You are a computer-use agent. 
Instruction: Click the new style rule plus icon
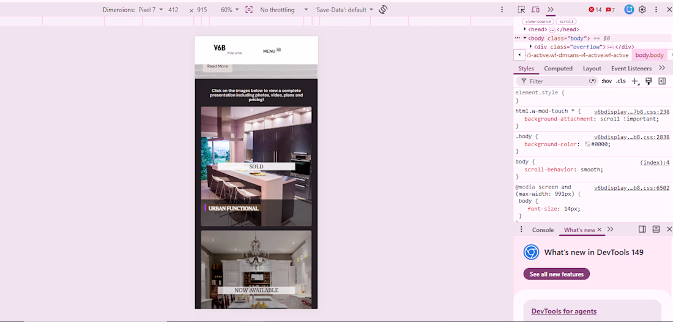click(x=636, y=81)
